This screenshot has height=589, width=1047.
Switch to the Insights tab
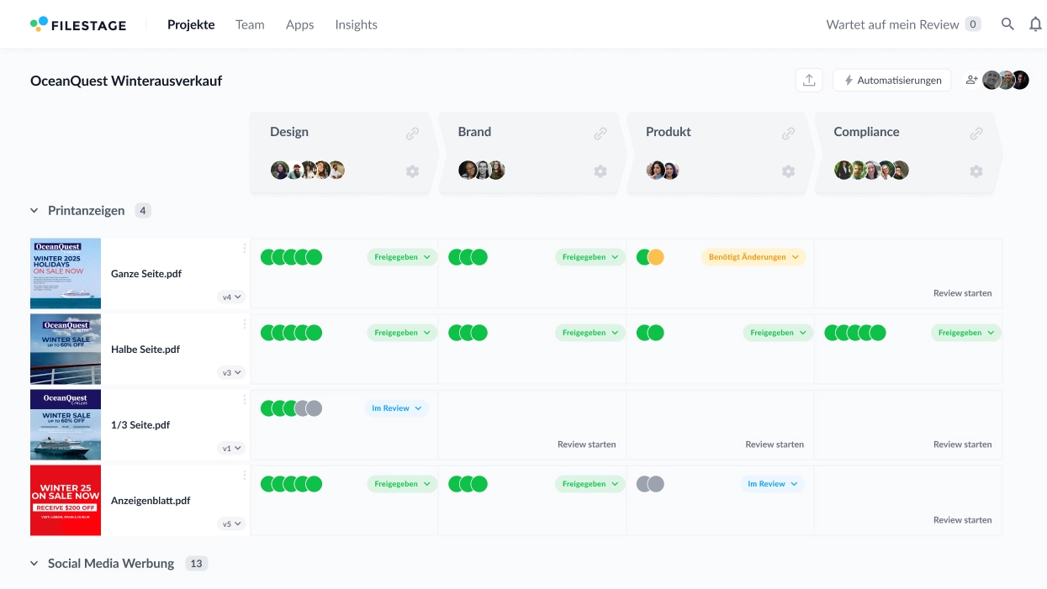[x=356, y=24]
